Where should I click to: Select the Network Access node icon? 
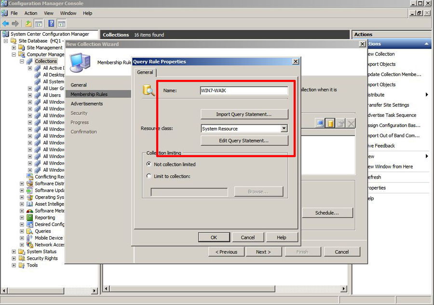tap(29, 245)
